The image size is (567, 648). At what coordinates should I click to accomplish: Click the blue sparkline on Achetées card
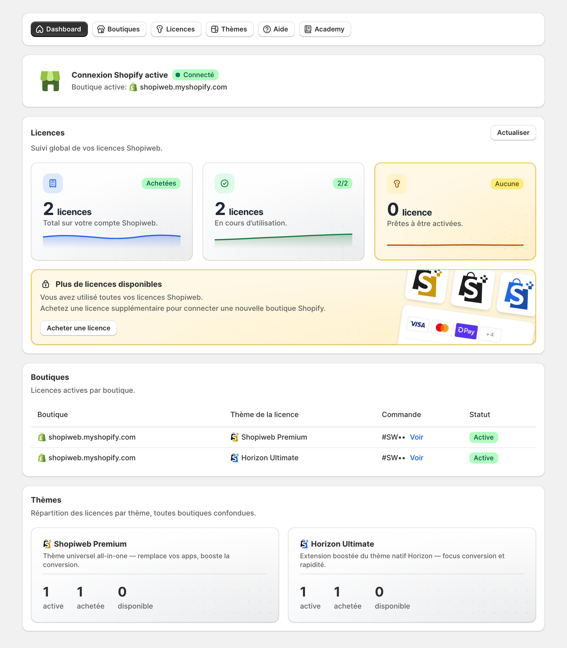point(112,241)
